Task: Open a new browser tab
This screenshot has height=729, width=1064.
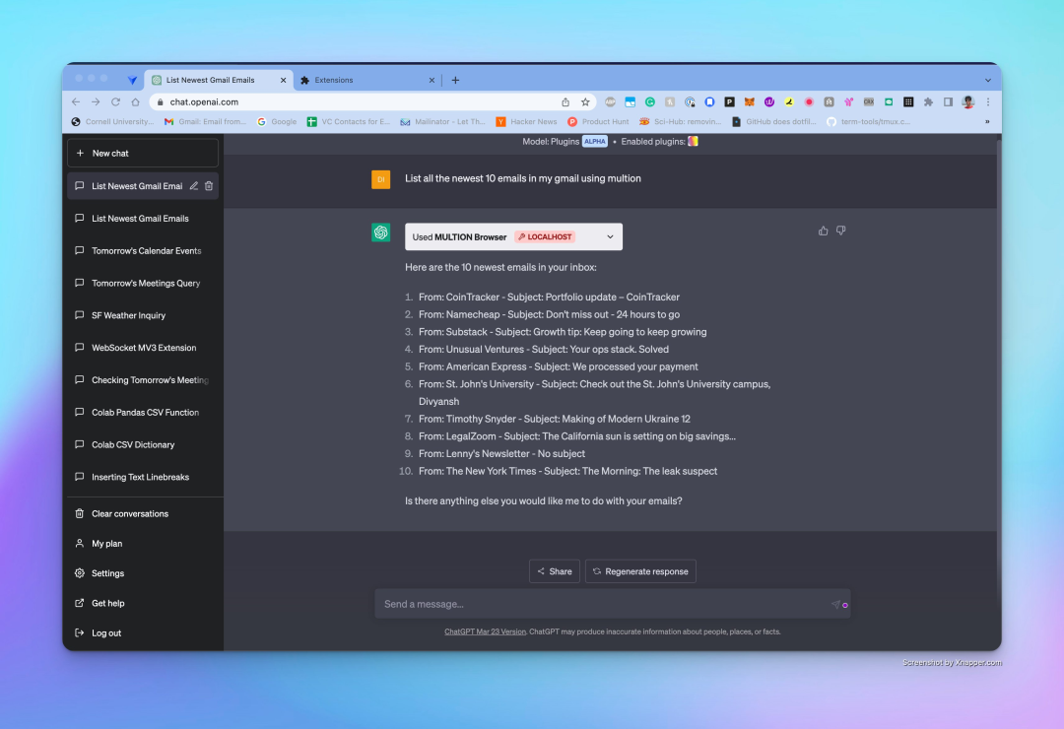Action: pos(455,80)
